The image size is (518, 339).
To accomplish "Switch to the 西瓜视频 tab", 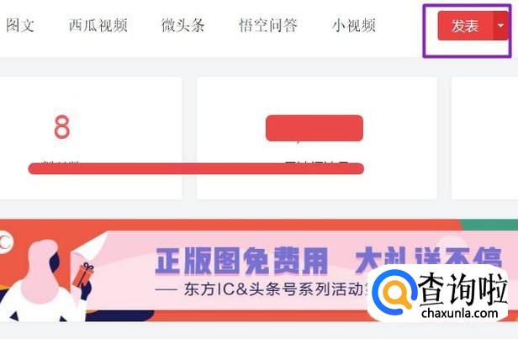I will coord(98,25).
